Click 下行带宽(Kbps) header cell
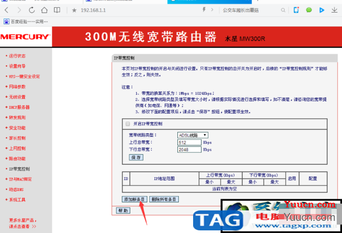 point(264,175)
